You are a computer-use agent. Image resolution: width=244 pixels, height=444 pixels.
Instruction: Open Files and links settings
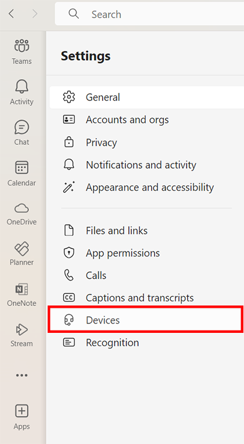(147, 230)
